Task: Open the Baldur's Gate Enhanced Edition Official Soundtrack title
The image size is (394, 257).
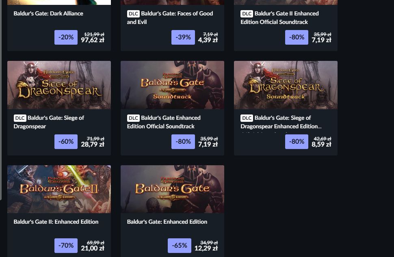Action: click(x=164, y=122)
